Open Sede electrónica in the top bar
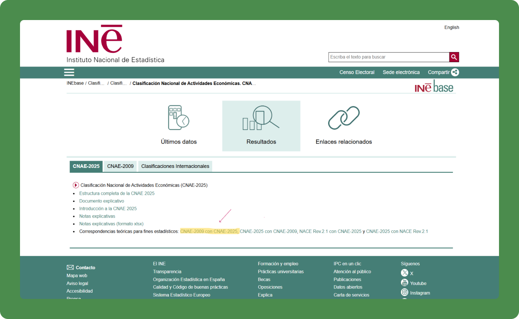Viewport: 519px width, 319px height. (401, 73)
